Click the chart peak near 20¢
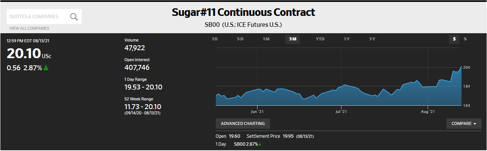487x151 pixels. click(462, 66)
